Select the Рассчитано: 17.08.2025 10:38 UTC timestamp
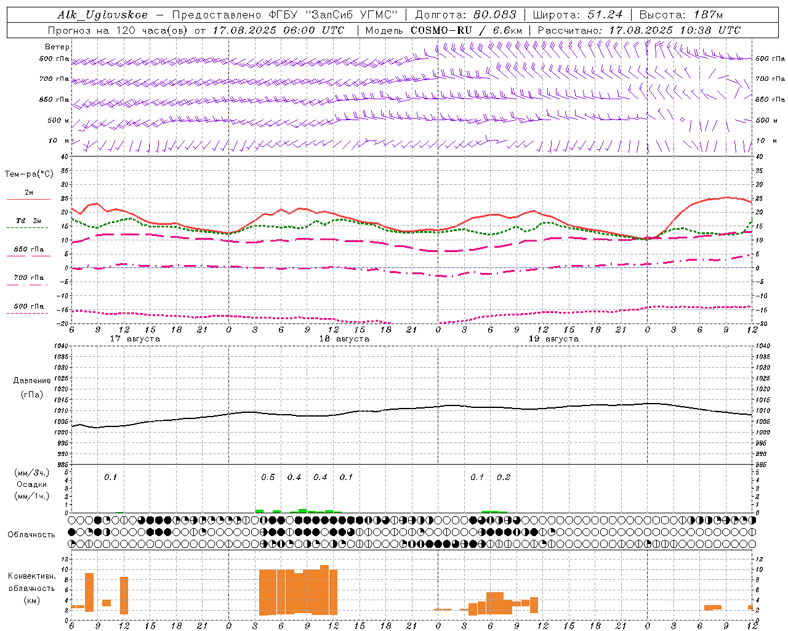This screenshot has width=788, height=631. (639, 30)
